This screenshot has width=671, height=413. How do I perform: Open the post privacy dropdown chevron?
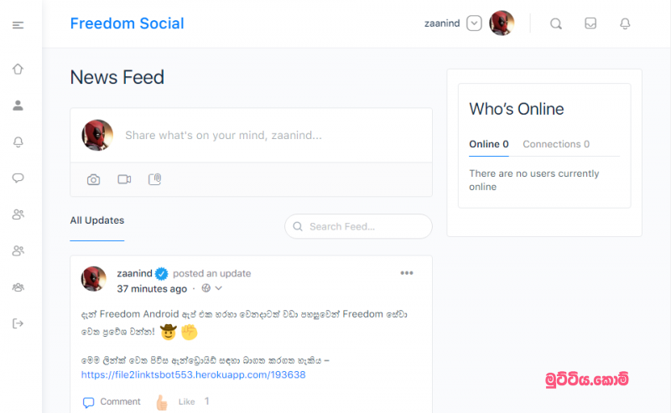click(219, 288)
